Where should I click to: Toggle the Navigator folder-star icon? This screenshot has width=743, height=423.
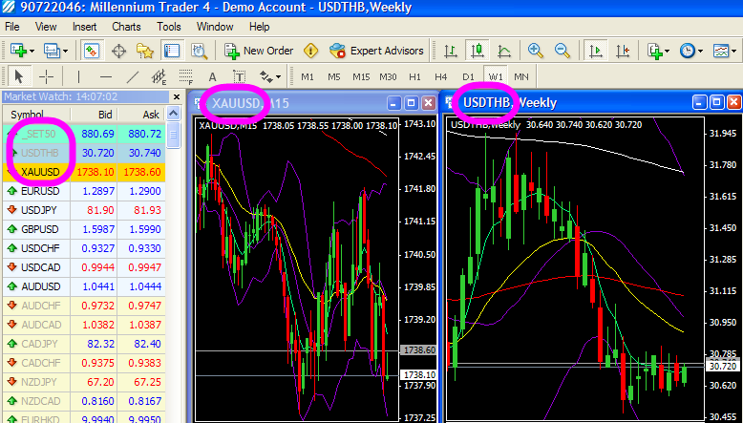144,51
